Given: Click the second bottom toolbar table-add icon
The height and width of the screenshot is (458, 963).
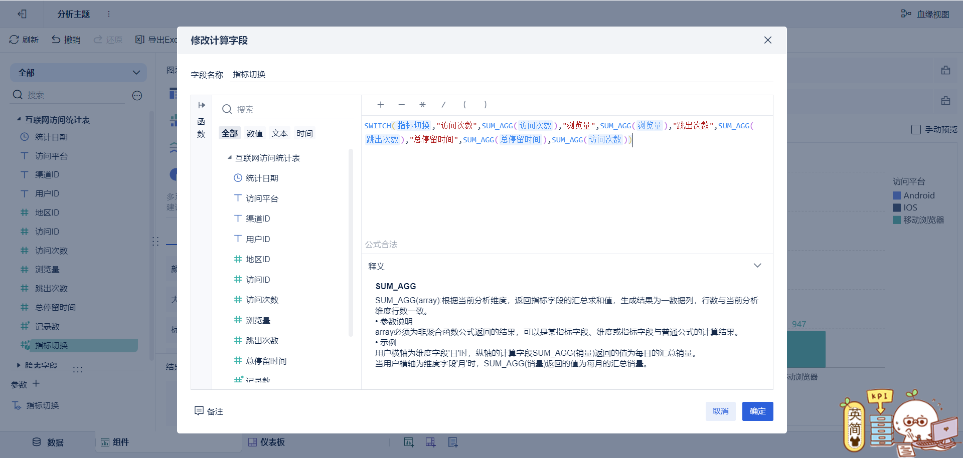Looking at the screenshot, I should (x=430, y=442).
